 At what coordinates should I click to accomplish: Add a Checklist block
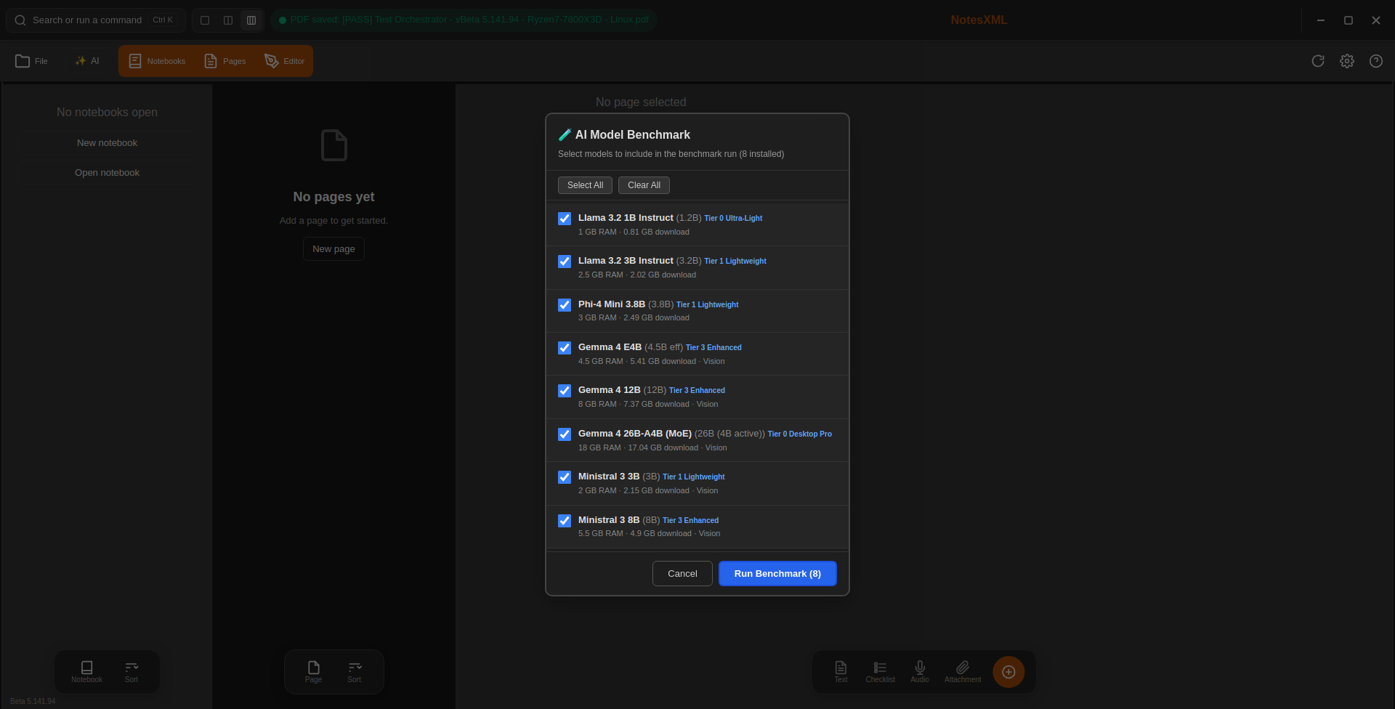tap(880, 672)
